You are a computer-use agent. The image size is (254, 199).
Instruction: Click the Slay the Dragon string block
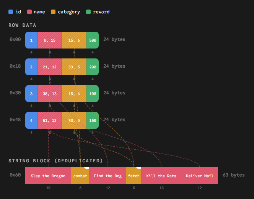(48, 176)
